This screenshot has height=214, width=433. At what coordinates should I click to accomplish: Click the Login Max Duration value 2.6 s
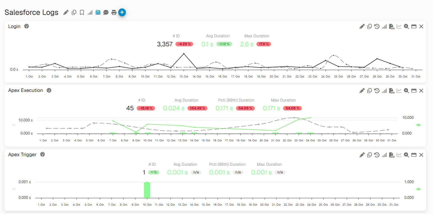pos(247,44)
